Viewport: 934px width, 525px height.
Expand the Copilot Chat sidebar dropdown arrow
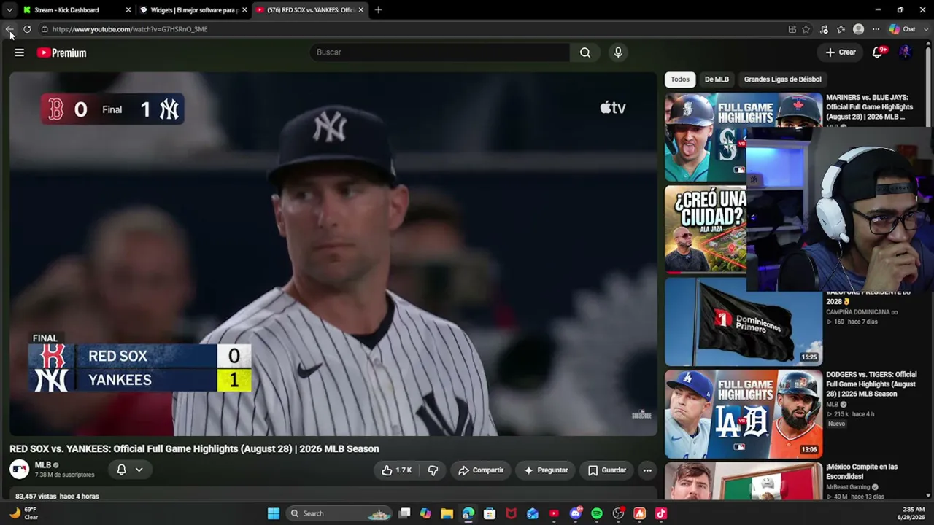point(927,29)
